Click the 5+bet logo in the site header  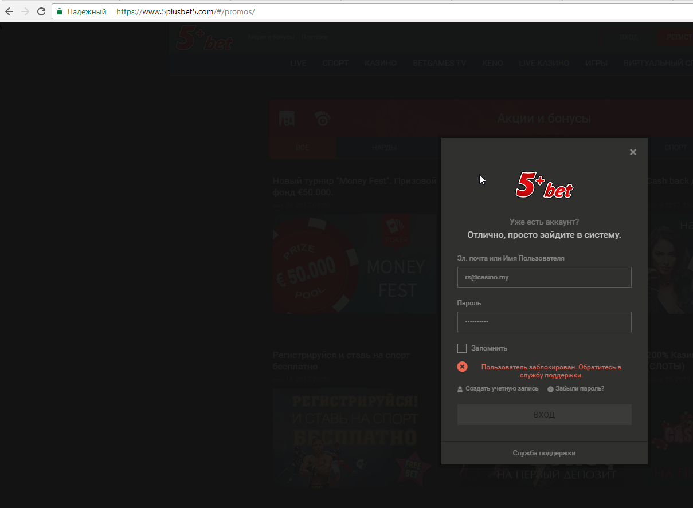click(205, 39)
